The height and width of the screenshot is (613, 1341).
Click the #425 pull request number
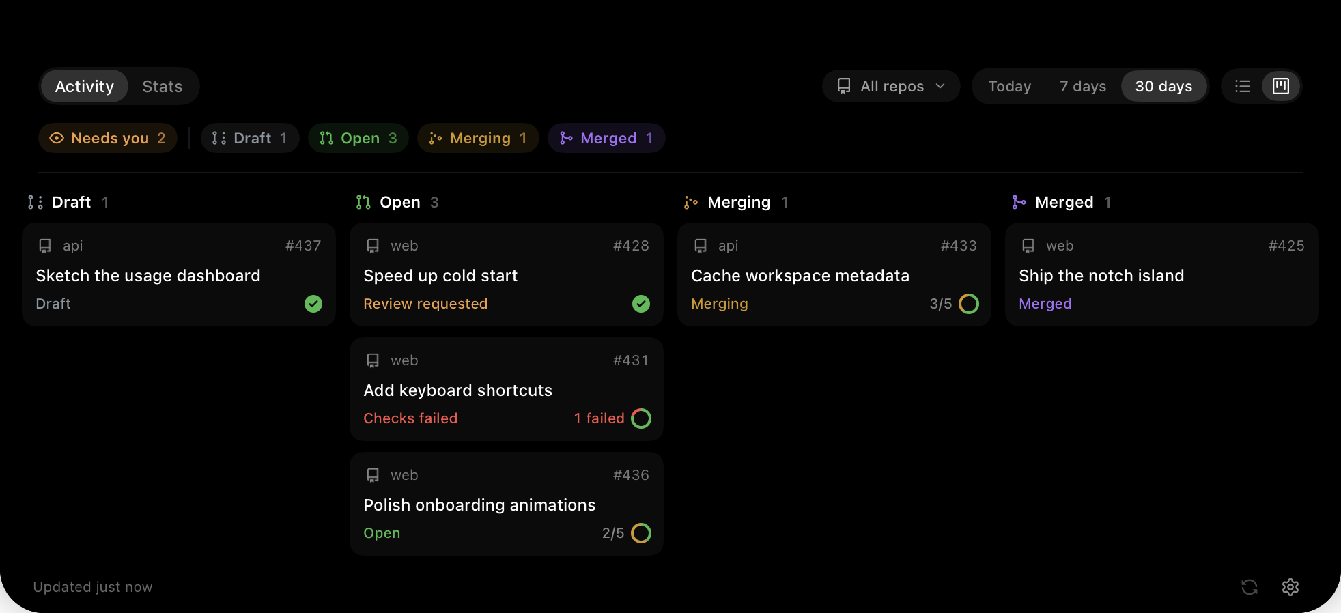tap(1286, 246)
